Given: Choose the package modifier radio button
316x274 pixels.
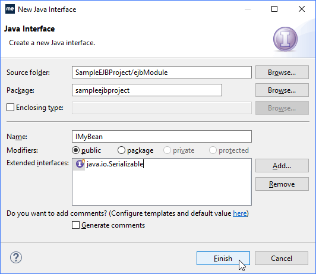Looking at the screenshot, I should click(x=121, y=150).
